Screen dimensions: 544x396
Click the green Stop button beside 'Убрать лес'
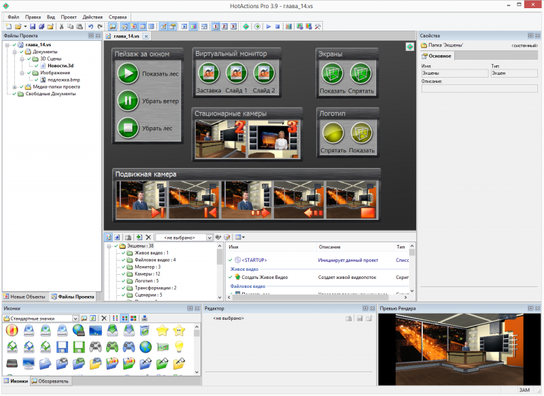pyautogui.click(x=128, y=128)
